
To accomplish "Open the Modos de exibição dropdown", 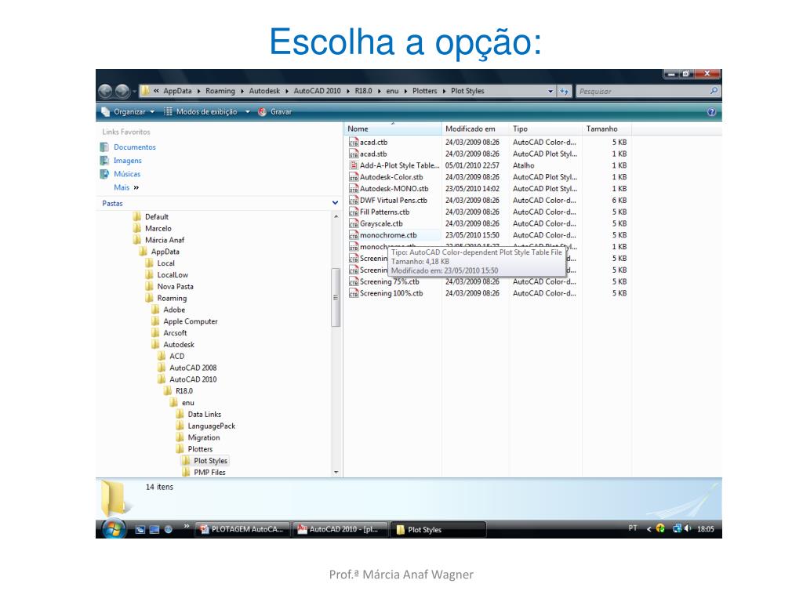I will click(x=206, y=111).
